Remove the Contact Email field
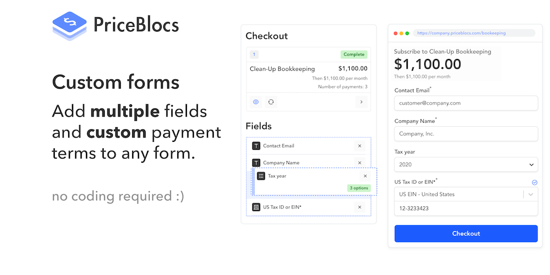Viewport: 550px width, 275px height. click(x=360, y=146)
